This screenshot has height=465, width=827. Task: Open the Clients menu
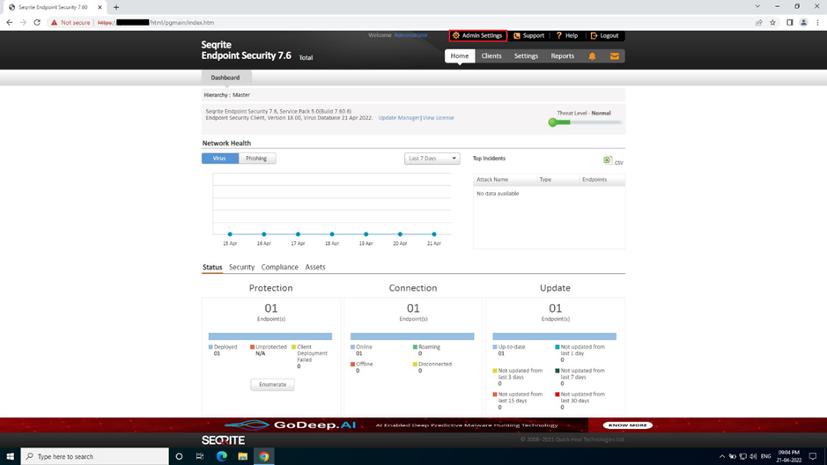tap(491, 56)
